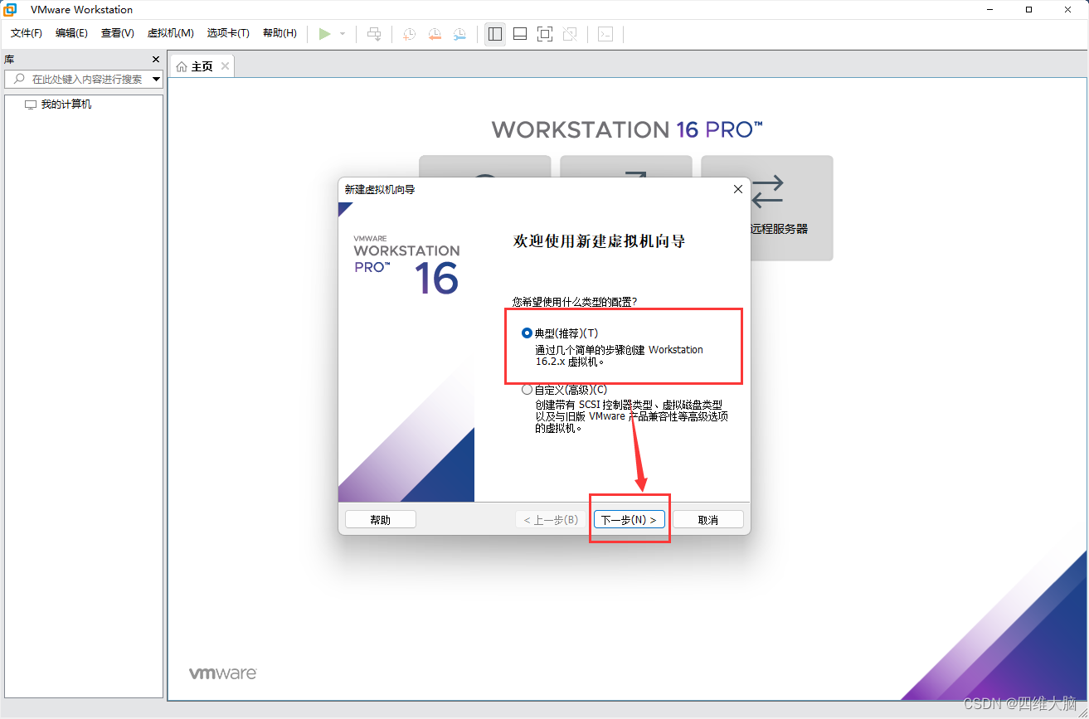Viewport: 1089px width, 719px height.
Task: Click the VMware Workstation title bar icon
Action: [x=10, y=10]
